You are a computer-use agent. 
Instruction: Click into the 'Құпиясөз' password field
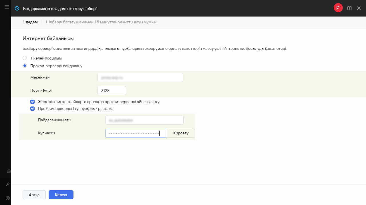[136, 133]
